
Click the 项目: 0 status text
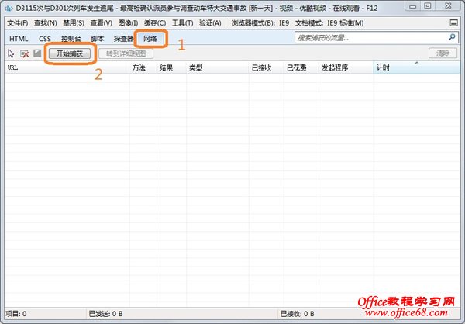[x=16, y=314]
